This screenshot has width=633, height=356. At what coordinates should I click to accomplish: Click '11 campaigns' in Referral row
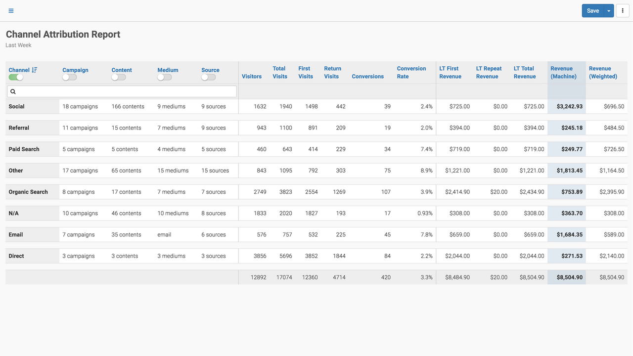click(x=80, y=128)
